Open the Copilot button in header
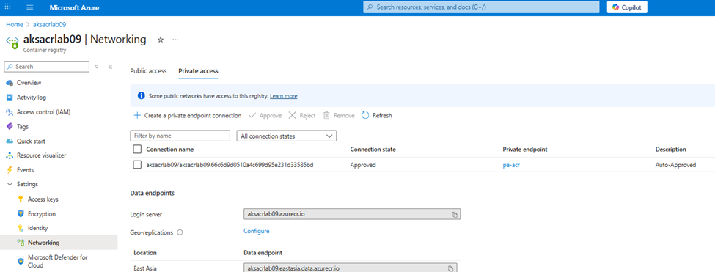The width and height of the screenshot is (715, 272). click(x=627, y=7)
